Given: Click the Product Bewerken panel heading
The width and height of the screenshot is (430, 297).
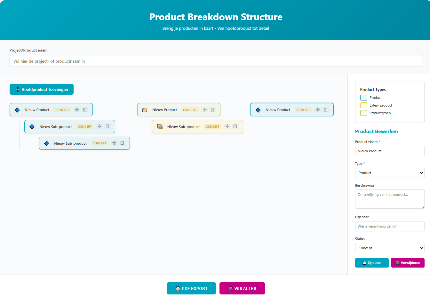Looking at the screenshot, I should (x=376, y=131).
